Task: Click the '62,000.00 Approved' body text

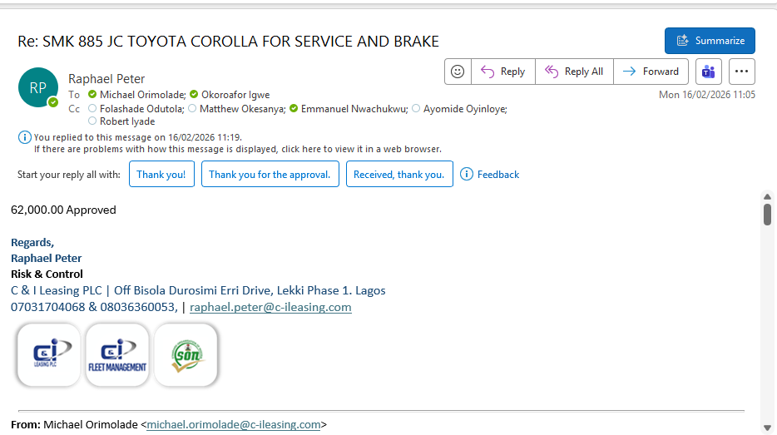Action: click(63, 210)
